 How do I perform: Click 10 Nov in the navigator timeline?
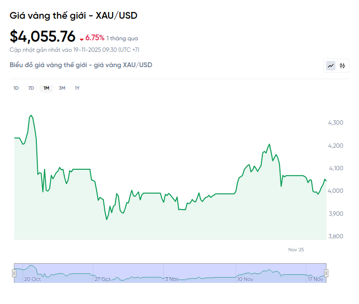pyautogui.click(x=245, y=279)
